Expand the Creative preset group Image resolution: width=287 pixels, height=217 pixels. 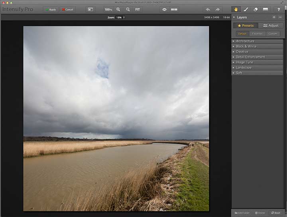tap(257, 52)
